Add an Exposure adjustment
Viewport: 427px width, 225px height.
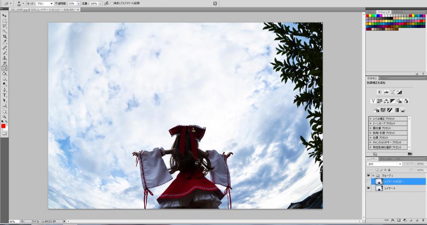pos(399,92)
